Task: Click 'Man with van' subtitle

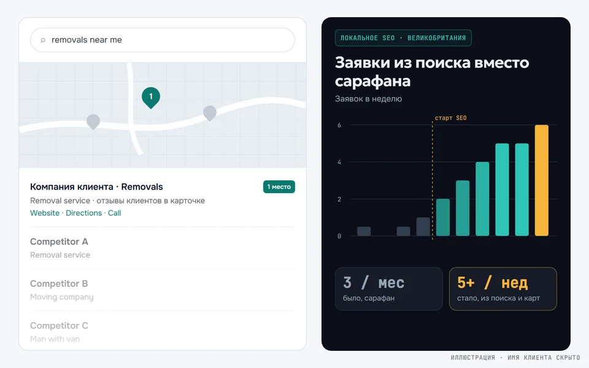Action: [55, 339]
